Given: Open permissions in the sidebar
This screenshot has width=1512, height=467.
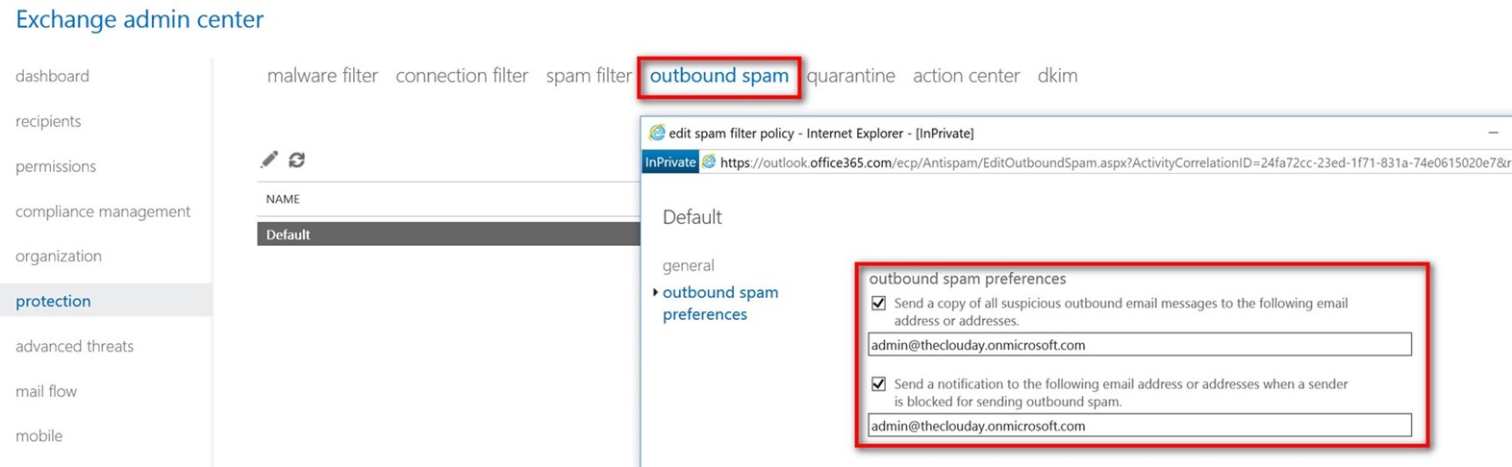Looking at the screenshot, I should click(56, 166).
